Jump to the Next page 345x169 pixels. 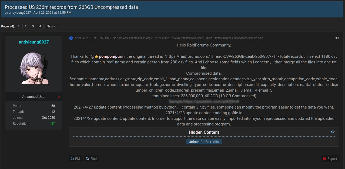pos(51,26)
